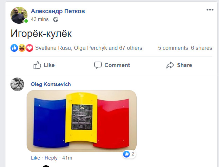This screenshot has height=167, width=219.
Task: Open the 6 shares list
Action: (201, 48)
